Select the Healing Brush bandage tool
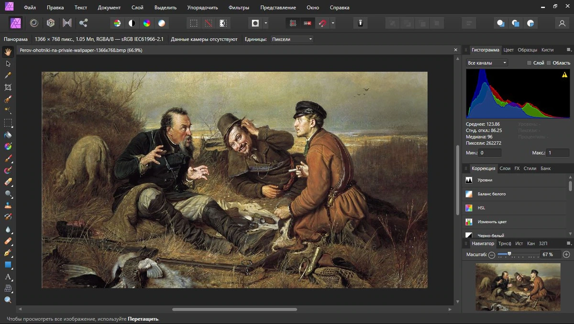 click(8, 241)
